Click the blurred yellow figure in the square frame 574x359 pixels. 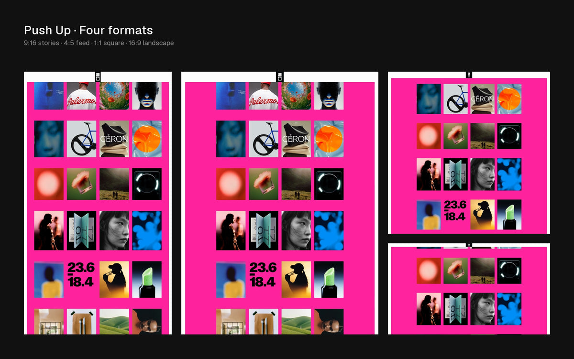[x=429, y=215]
